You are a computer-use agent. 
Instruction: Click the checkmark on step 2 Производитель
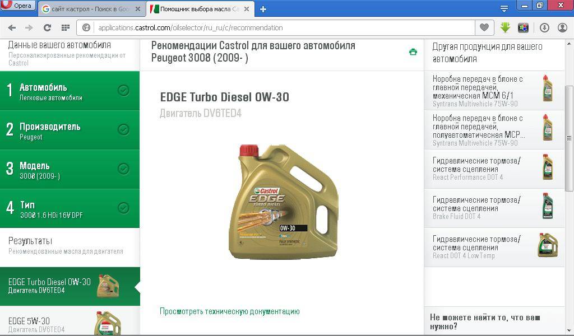(x=123, y=129)
